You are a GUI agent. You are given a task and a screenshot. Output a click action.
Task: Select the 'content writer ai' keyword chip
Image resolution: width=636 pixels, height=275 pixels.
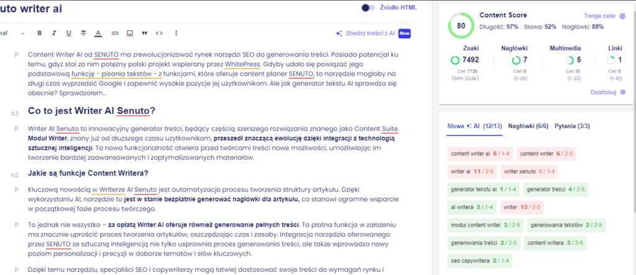coord(480,154)
